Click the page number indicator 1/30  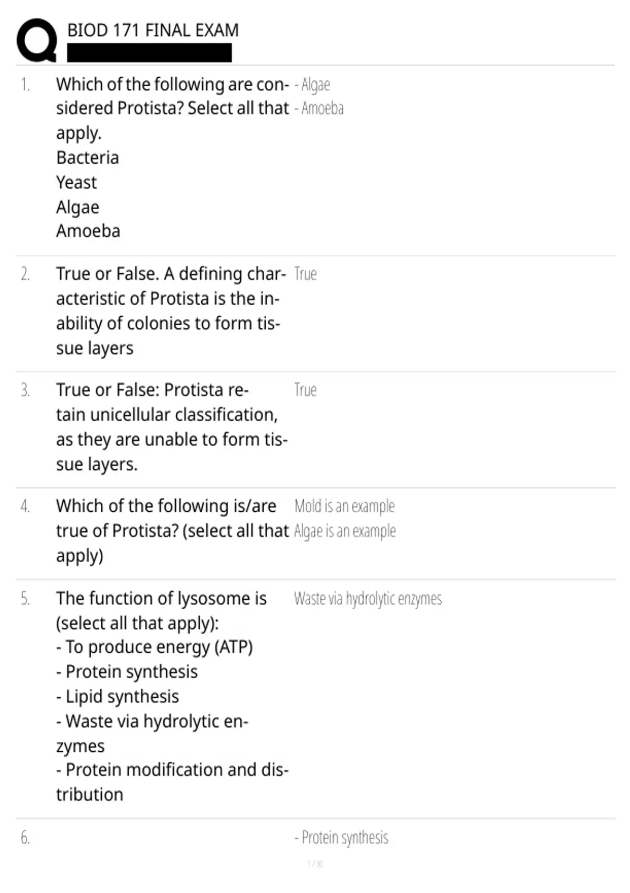point(315,864)
